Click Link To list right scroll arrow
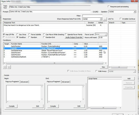Screen dimensions: 139x115 tap(135, 67)
